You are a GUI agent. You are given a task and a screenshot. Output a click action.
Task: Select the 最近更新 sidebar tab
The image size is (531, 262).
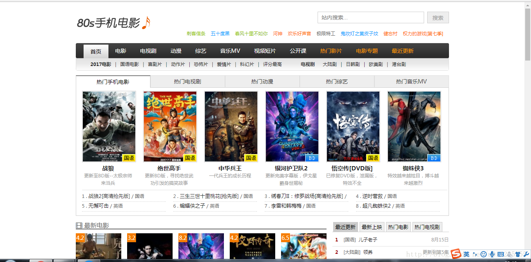coord(345,227)
